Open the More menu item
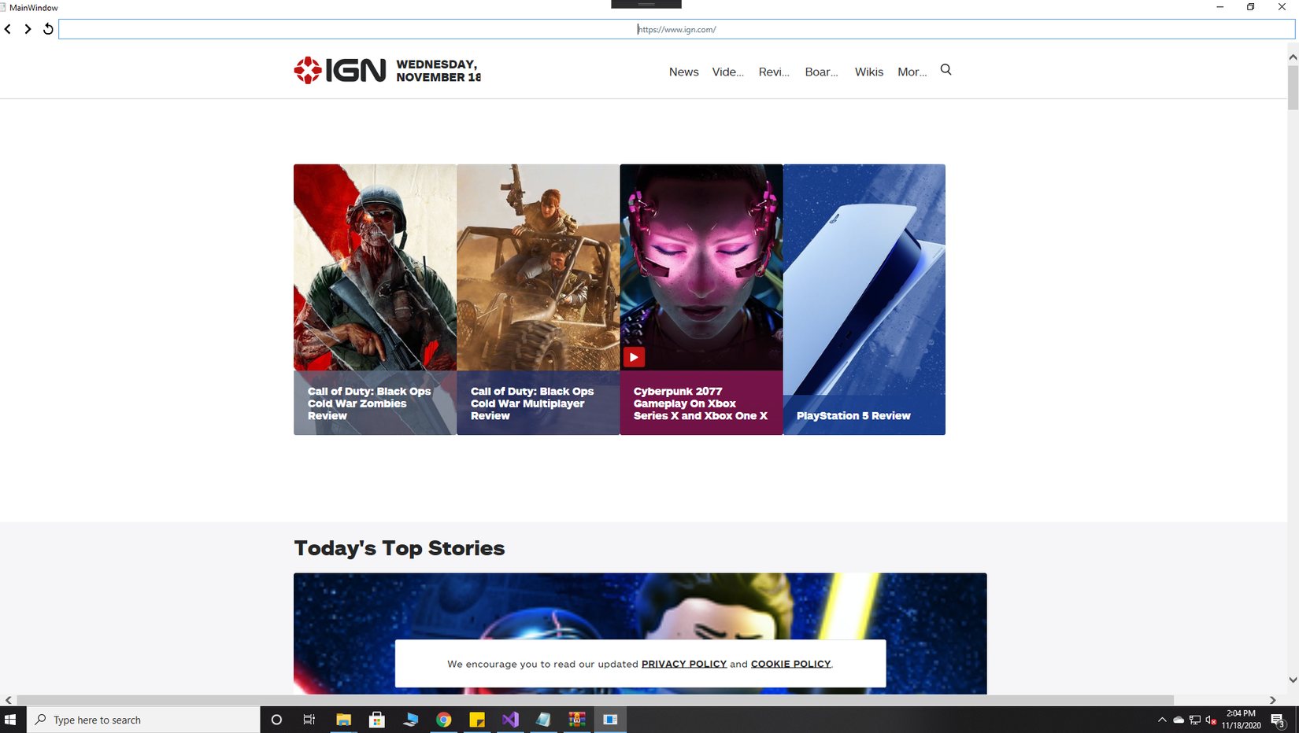The width and height of the screenshot is (1299, 733). [x=912, y=72]
